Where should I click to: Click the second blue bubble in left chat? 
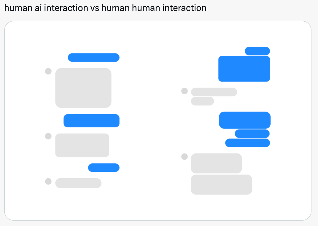click(91, 121)
